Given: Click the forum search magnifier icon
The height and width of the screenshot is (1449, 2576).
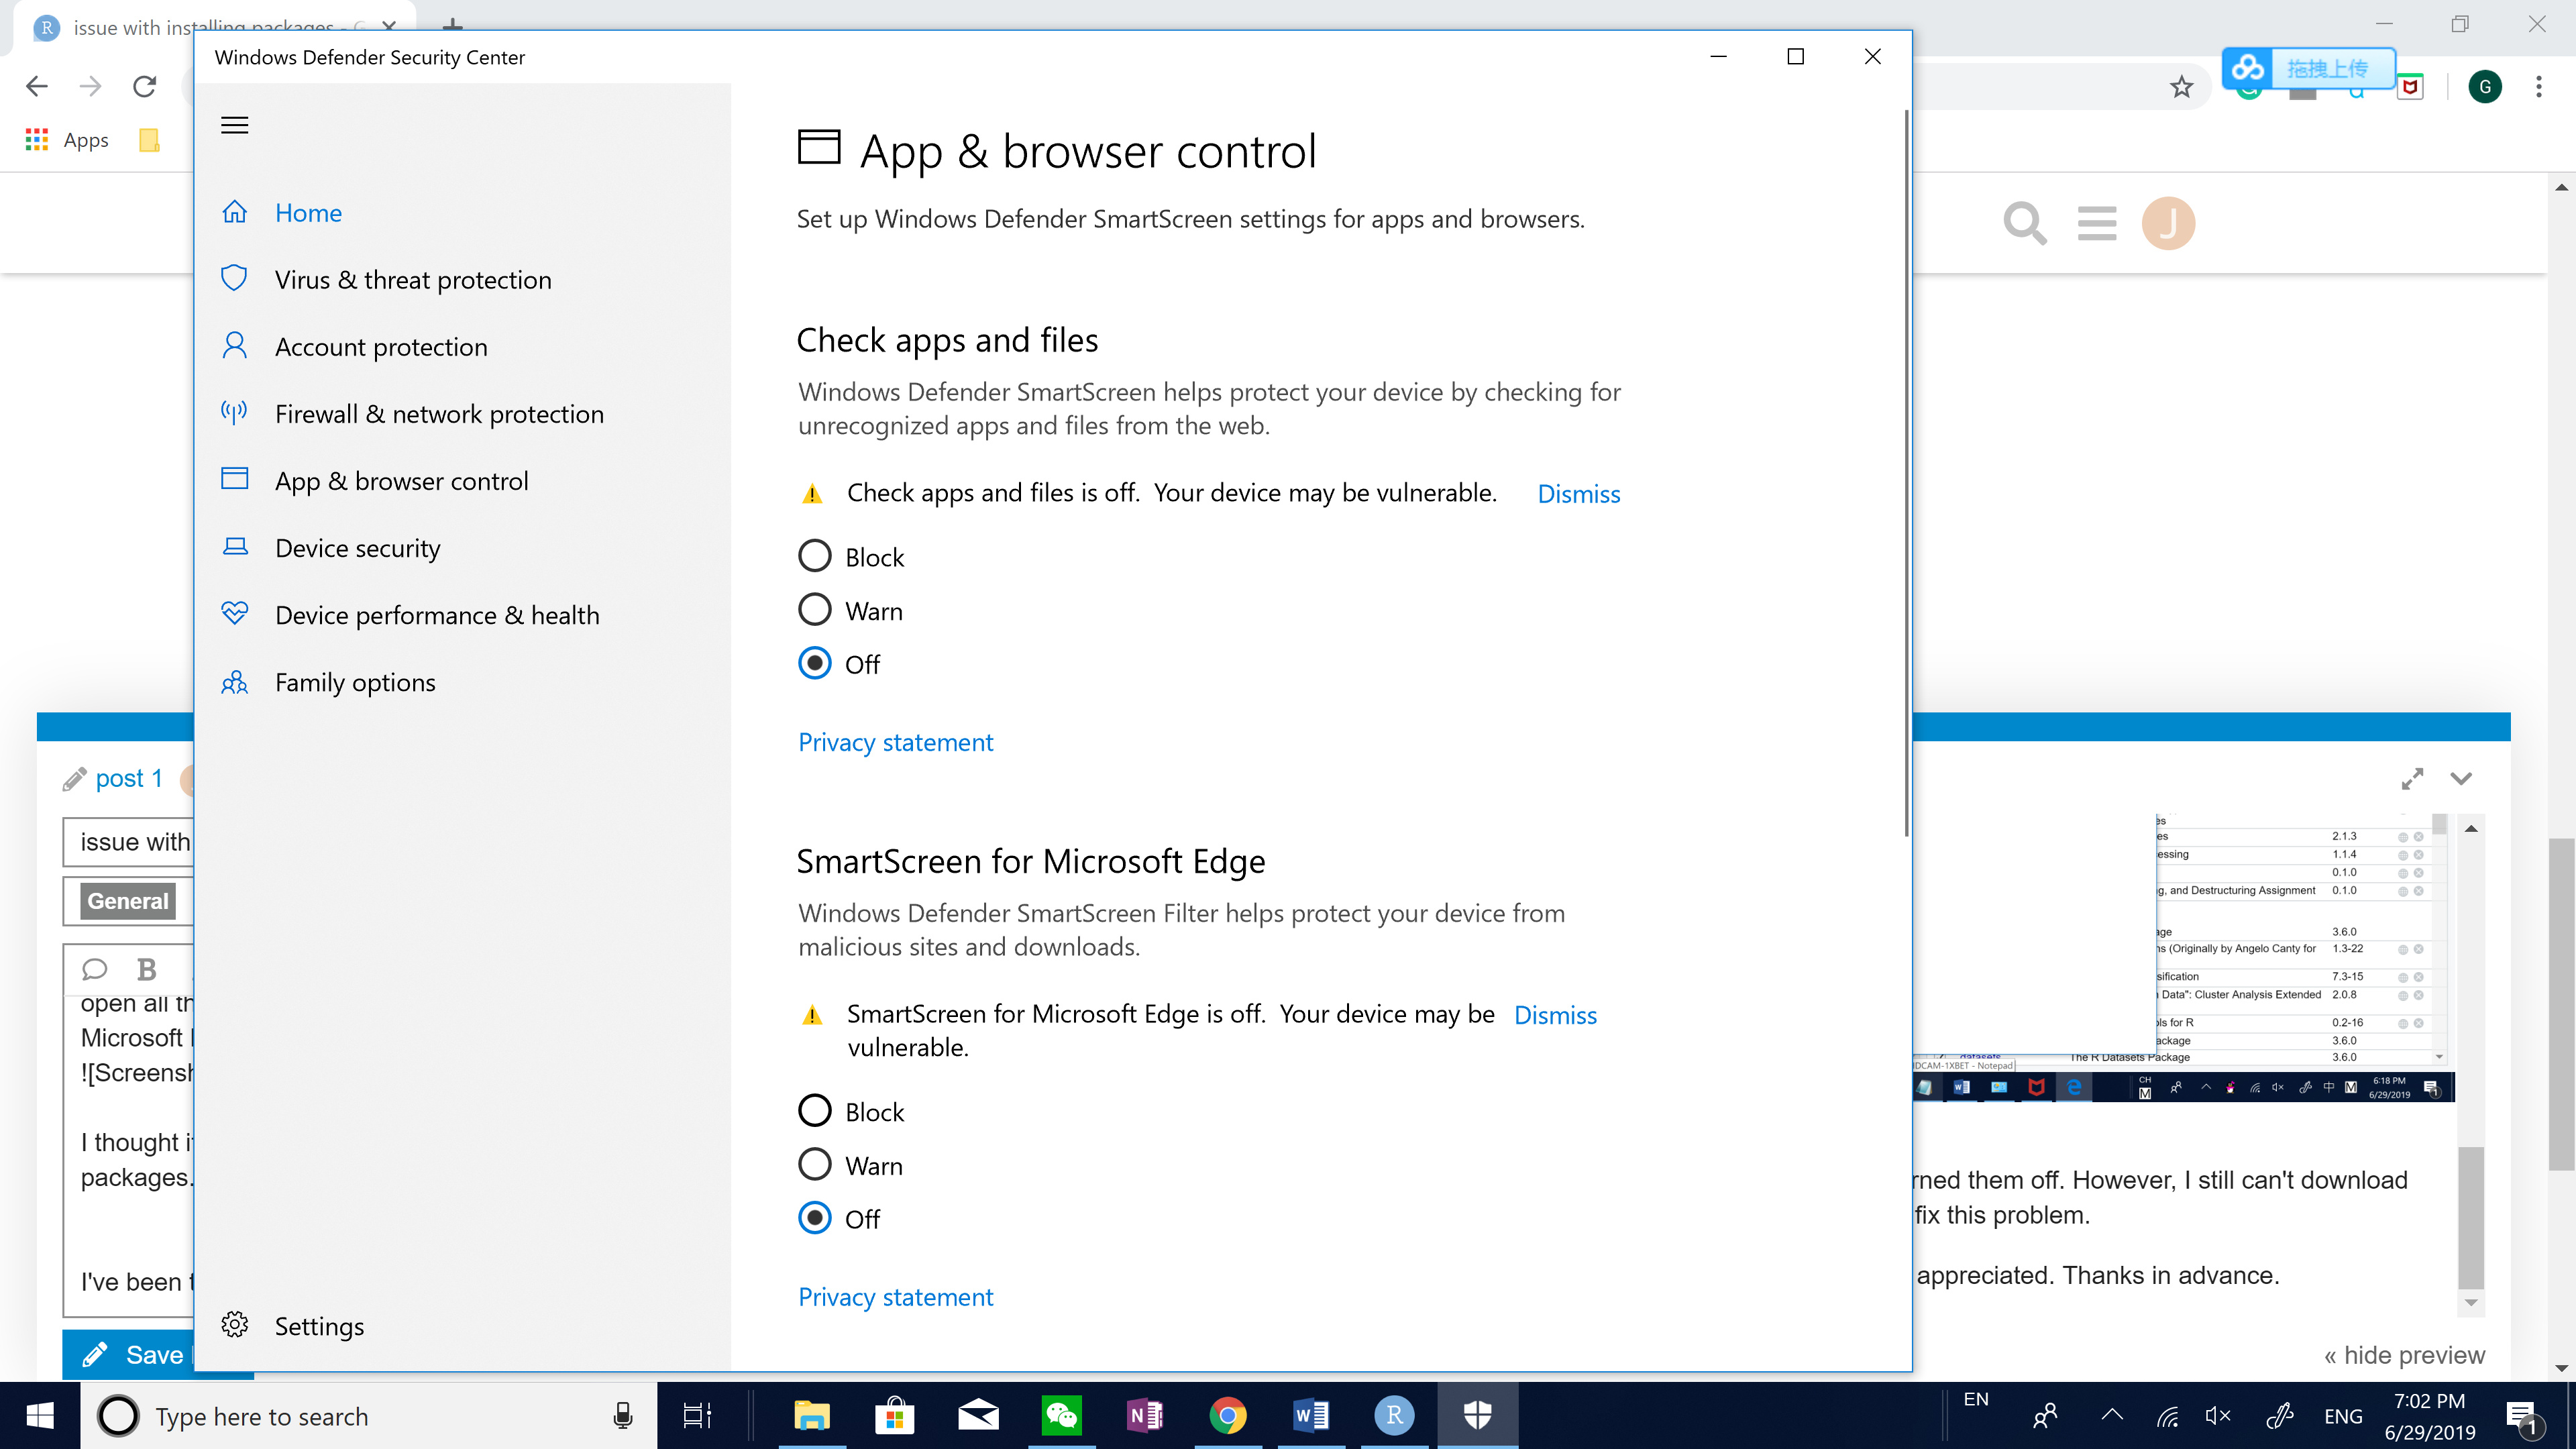Looking at the screenshot, I should pyautogui.click(x=2025, y=222).
